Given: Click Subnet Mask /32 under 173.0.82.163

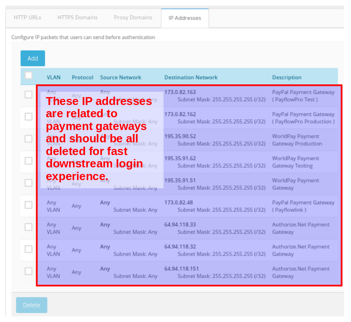Looking at the screenshot, I should [x=222, y=100].
